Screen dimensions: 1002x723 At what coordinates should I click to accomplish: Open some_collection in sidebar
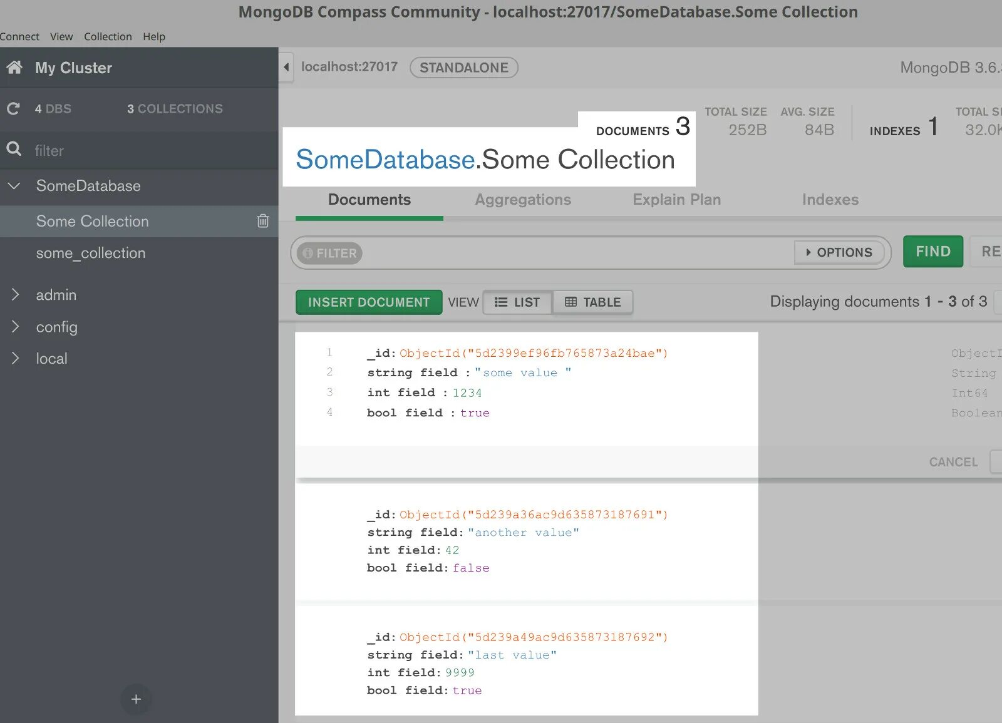point(91,253)
